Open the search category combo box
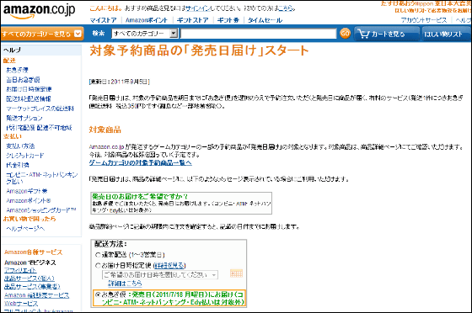Viewport: 472px width, 313px height. click(x=145, y=34)
